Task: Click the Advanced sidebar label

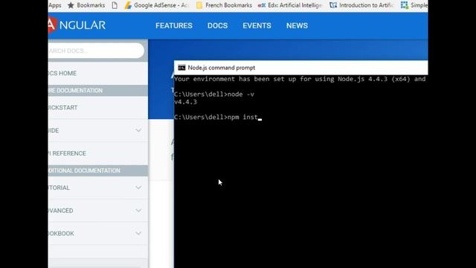Action: tap(60, 211)
